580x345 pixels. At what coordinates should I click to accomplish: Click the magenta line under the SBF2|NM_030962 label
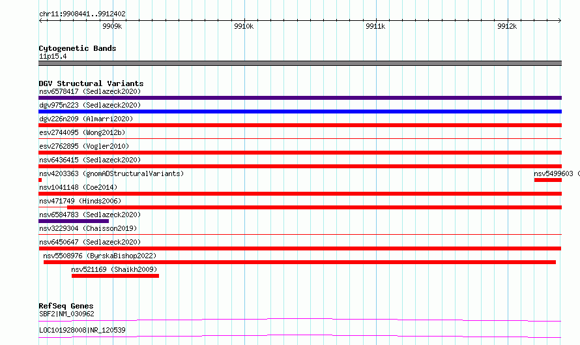click(300, 320)
